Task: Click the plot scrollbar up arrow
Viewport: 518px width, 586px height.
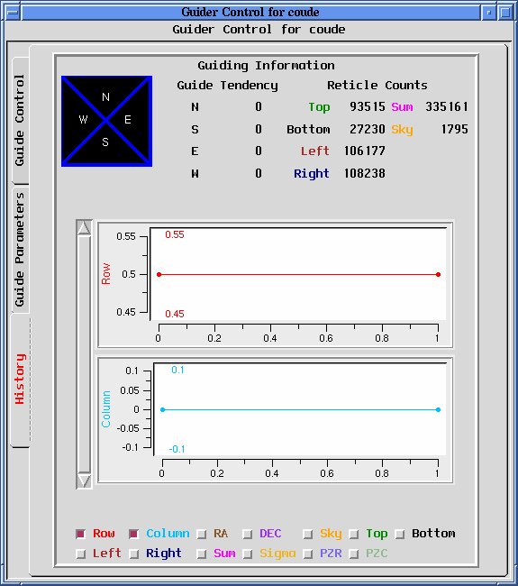Action: point(84,227)
